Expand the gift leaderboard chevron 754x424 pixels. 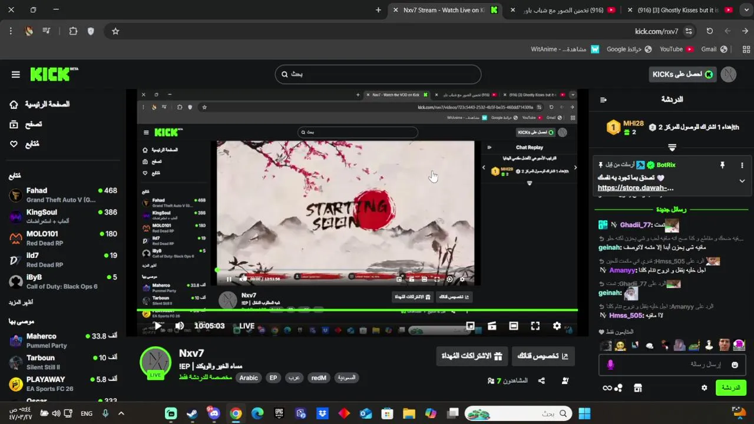point(672,148)
